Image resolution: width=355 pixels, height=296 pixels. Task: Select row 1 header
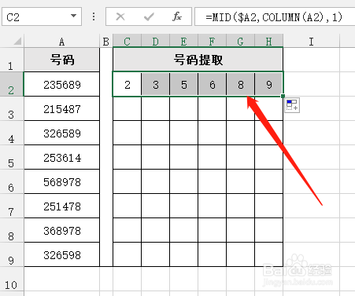[12, 60]
